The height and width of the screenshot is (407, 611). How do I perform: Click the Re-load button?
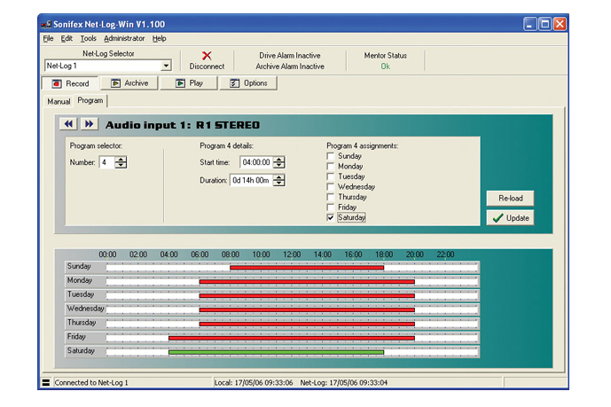click(x=510, y=199)
